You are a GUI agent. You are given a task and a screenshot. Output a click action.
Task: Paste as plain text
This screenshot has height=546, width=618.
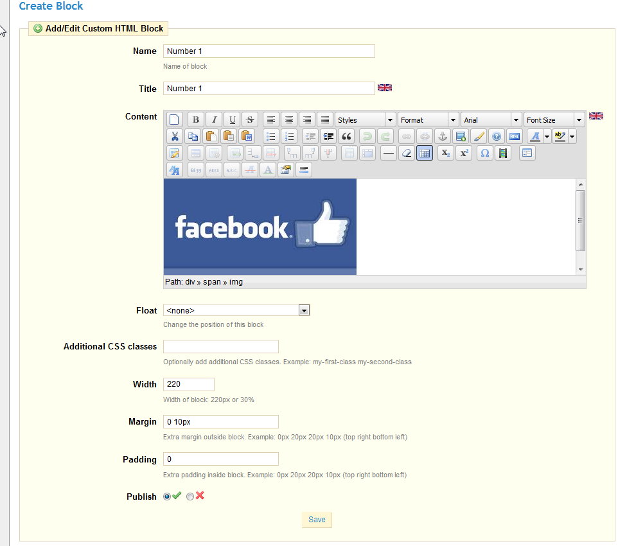[229, 136]
